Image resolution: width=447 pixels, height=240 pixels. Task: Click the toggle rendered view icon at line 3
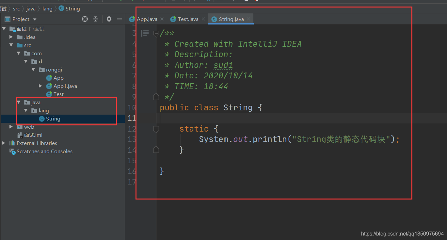click(145, 33)
